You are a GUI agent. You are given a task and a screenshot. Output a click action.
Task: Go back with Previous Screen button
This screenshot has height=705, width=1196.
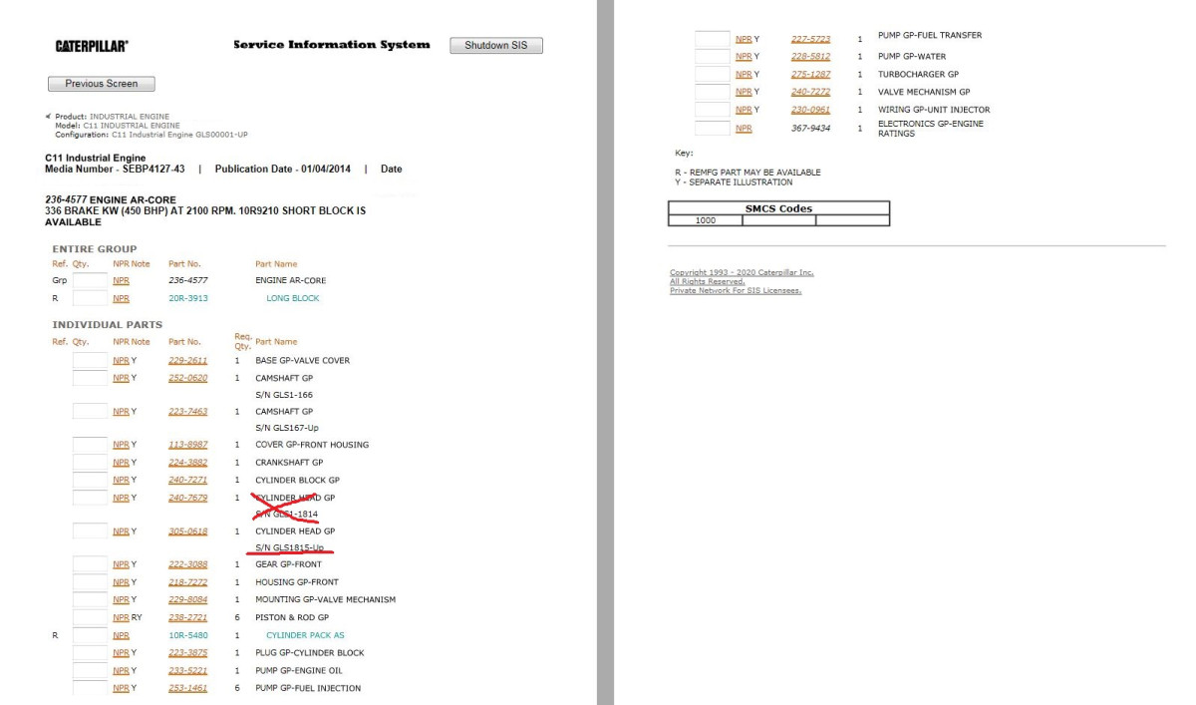click(102, 84)
